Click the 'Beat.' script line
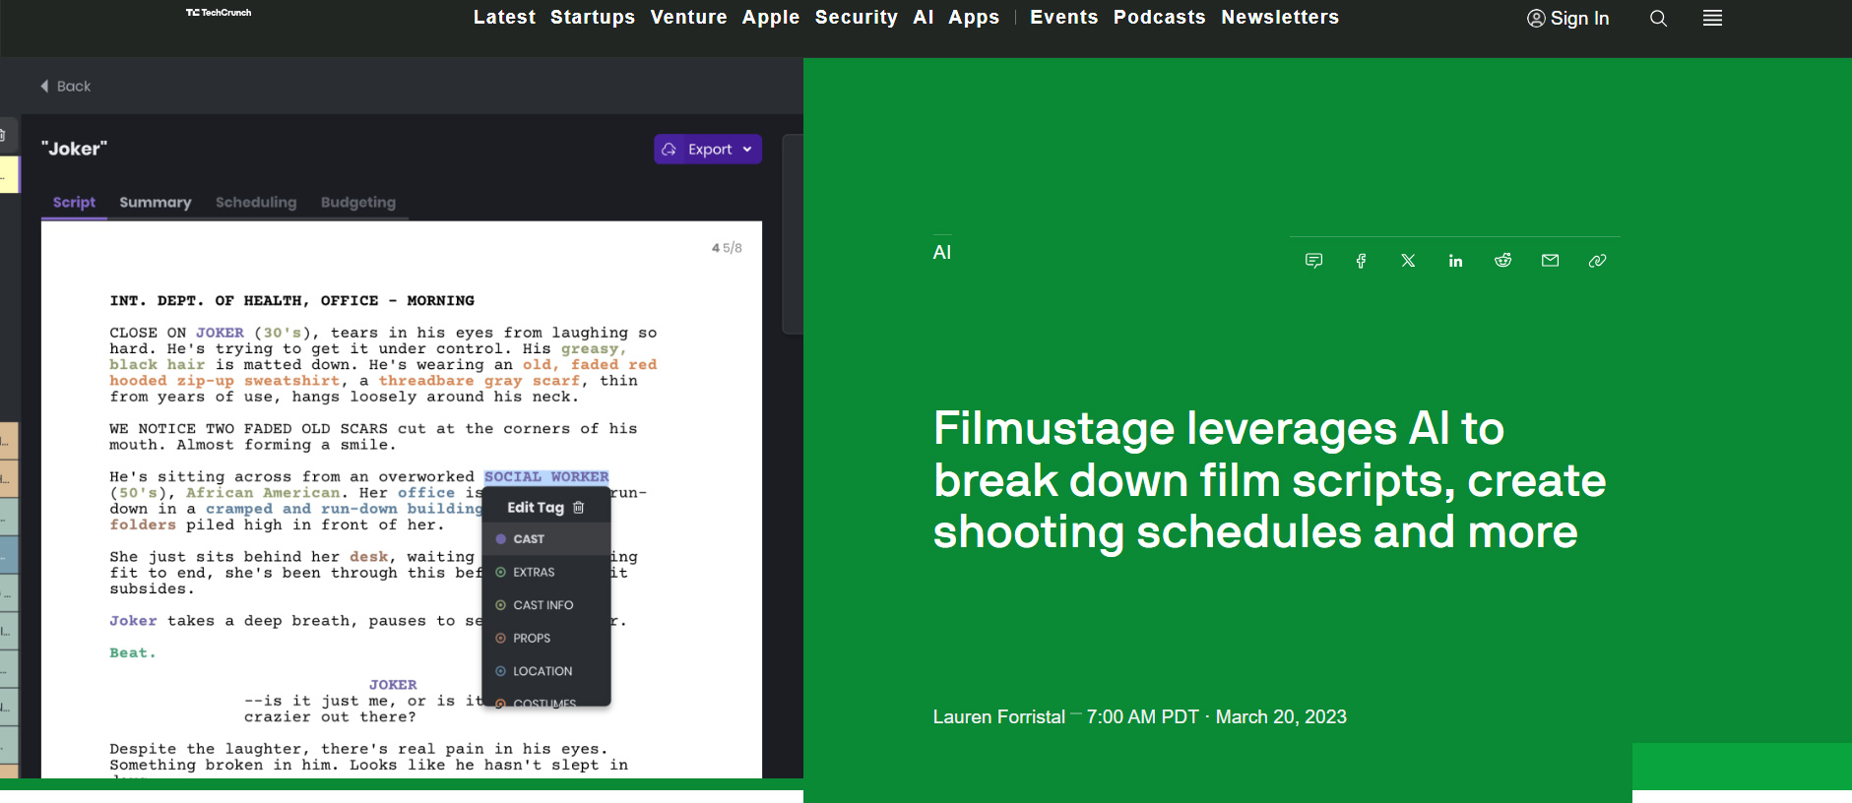This screenshot has width=1852, height=803. (132, 653)
